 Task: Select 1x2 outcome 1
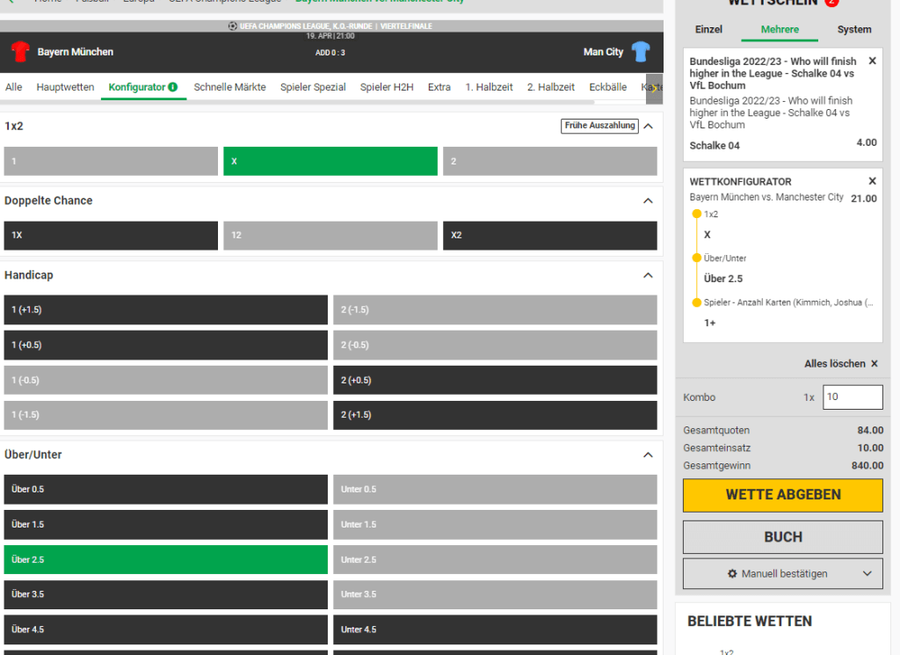[x=111, y=161]
